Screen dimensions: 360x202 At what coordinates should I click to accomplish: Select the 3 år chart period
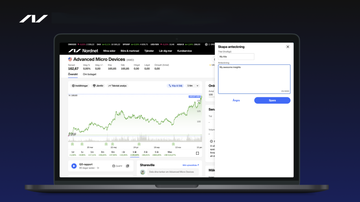pyautogui.click(x=146, y=154)
